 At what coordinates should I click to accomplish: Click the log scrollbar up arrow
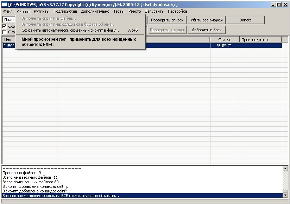click(285, 169)
